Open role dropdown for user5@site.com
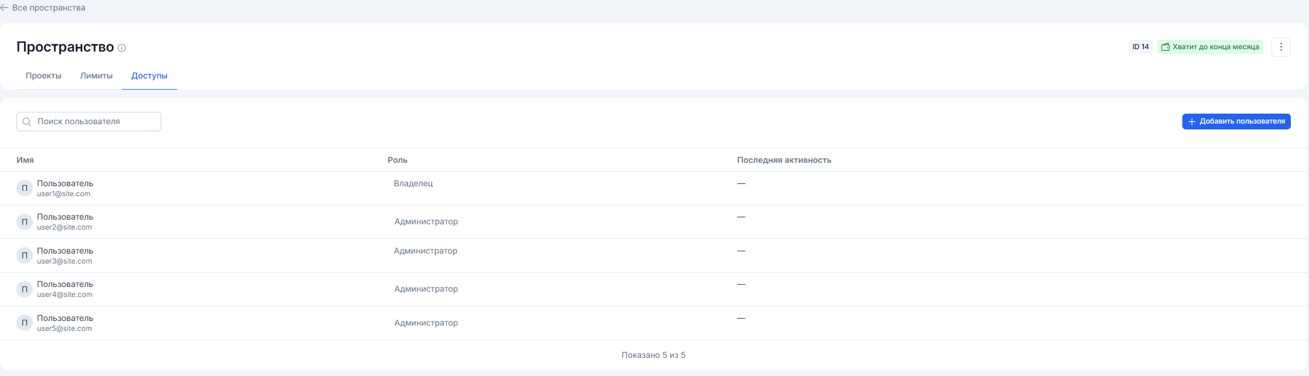 tap(426, 323)
